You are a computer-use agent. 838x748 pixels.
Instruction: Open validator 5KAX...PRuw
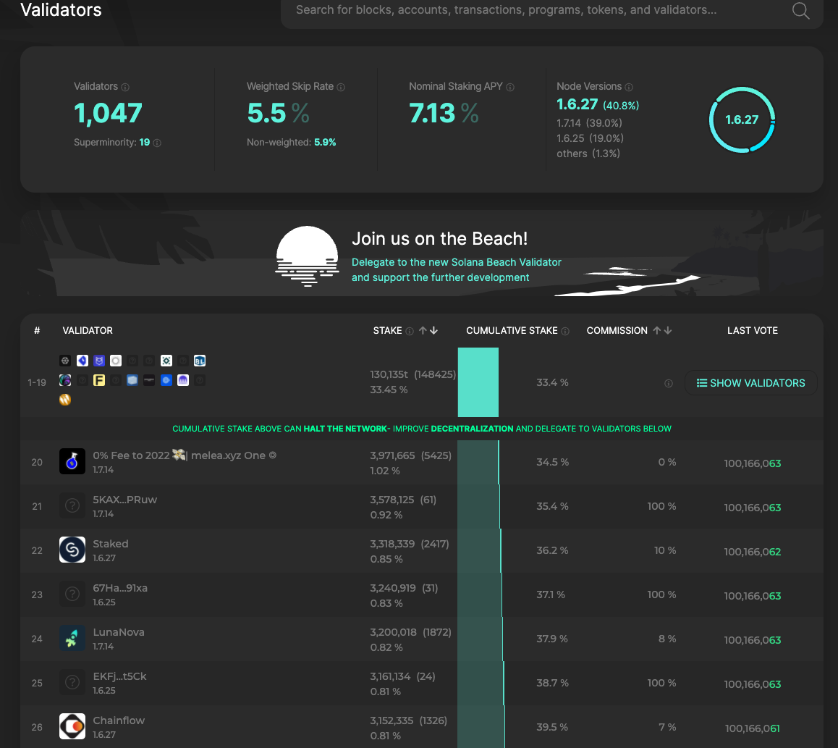click(125, 500)
